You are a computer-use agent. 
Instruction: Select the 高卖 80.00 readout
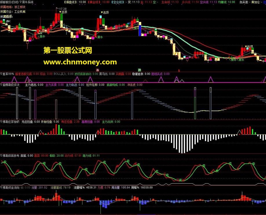pos(41,156)
